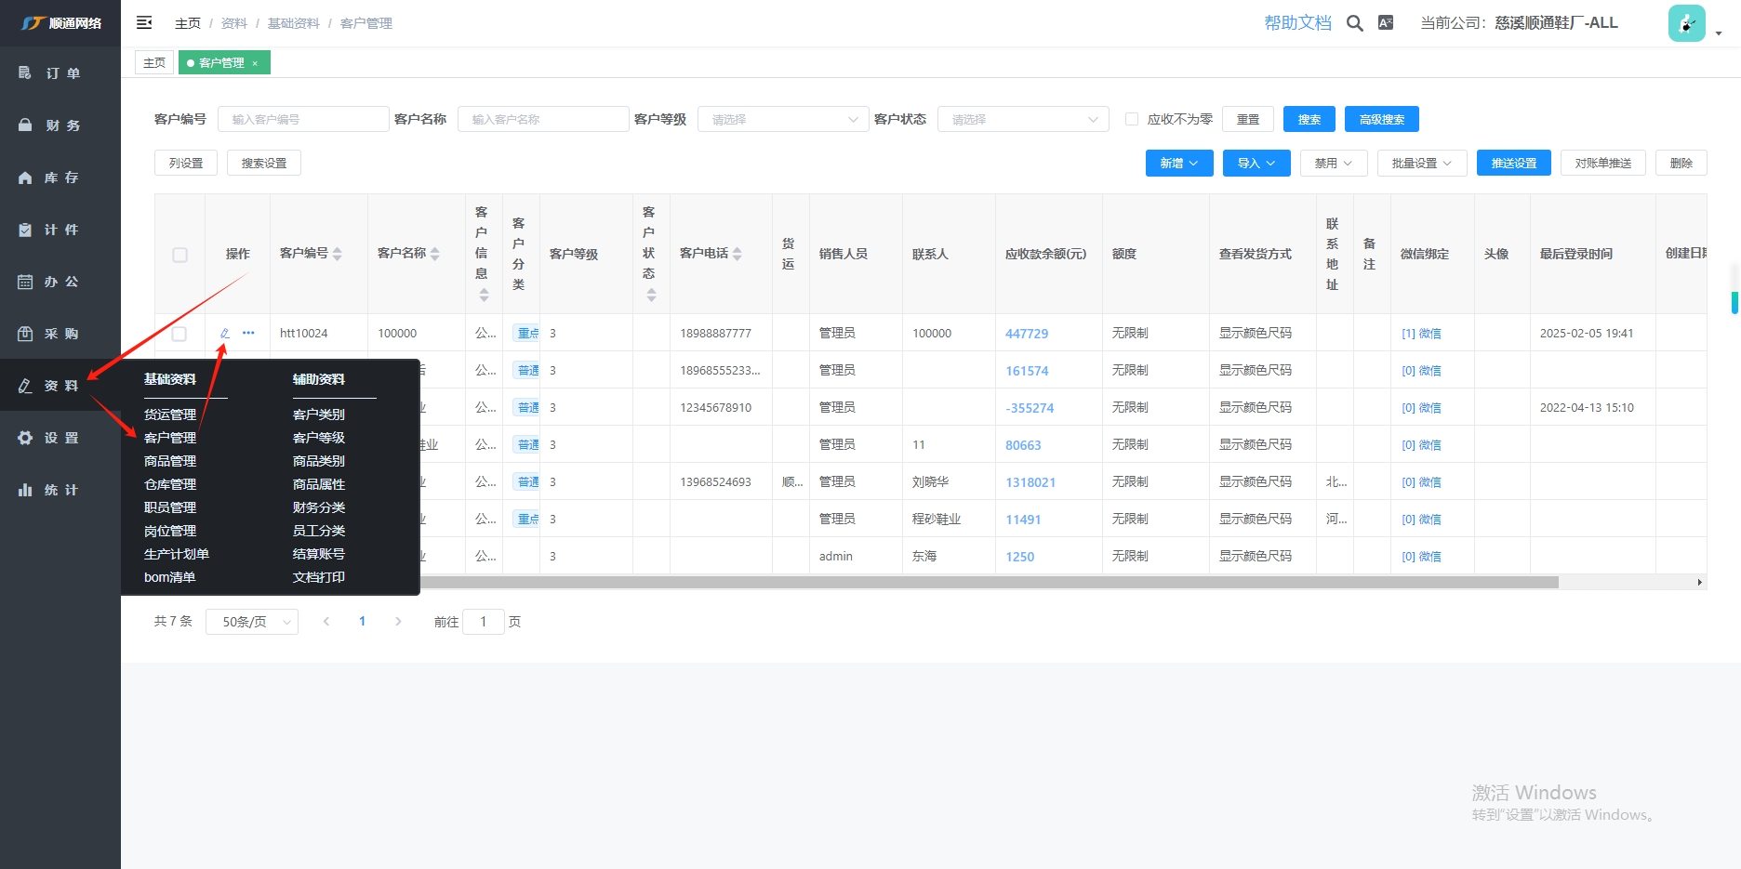Viewport: 1741px width, 869px height.
Task: Open the 统计 sidebar section
Action: click(x=60, y=489)
